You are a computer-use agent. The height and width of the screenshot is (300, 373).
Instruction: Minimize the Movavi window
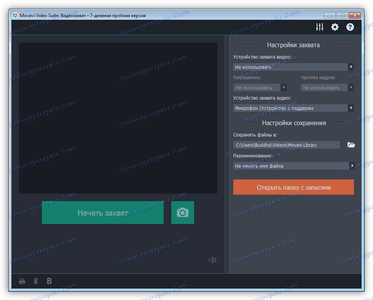tap(330, 16)
